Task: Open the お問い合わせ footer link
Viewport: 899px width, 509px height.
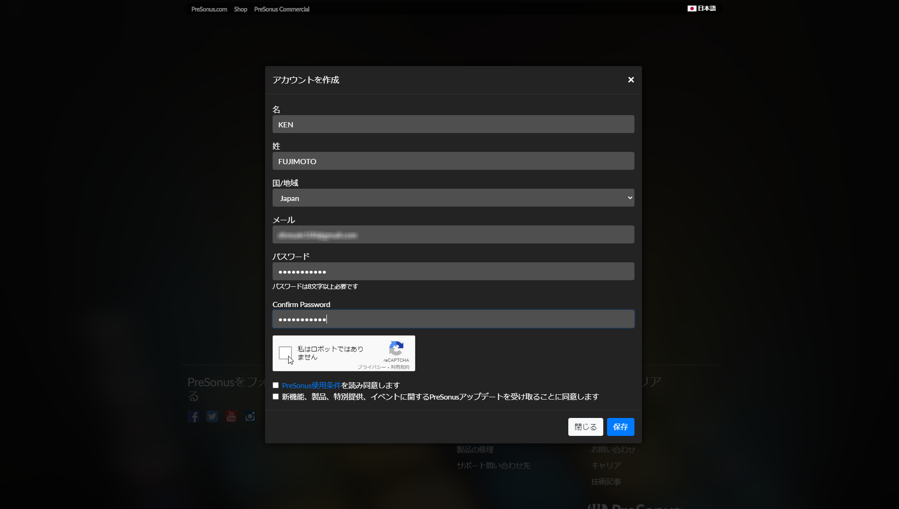Action: click(x=613, y=450)
